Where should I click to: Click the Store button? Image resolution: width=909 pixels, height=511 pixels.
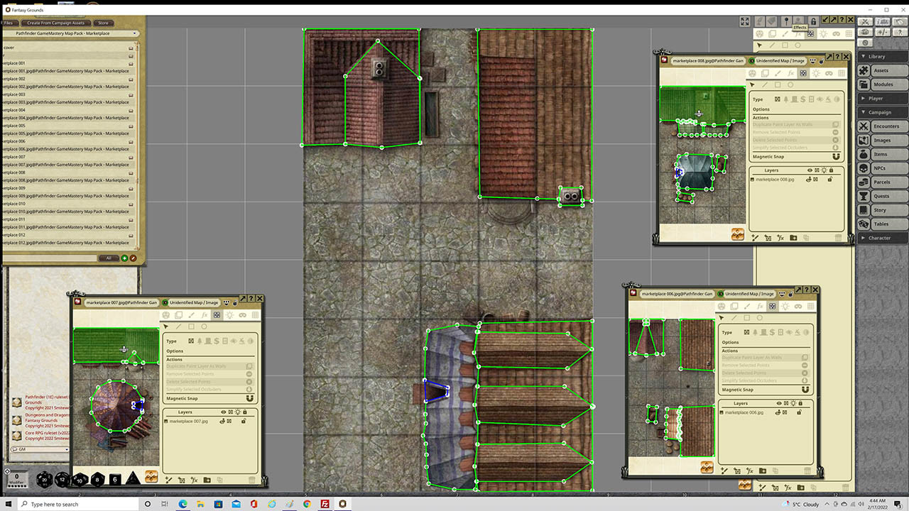103,22
